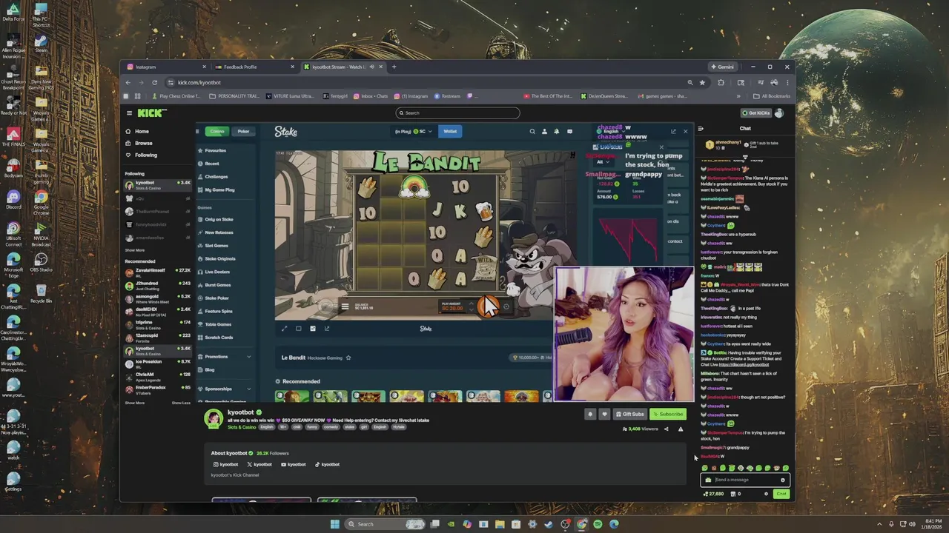Open the Le Bandit game menu icon
The height and width of the screenshot is (533, 949).
pos(345,306)
